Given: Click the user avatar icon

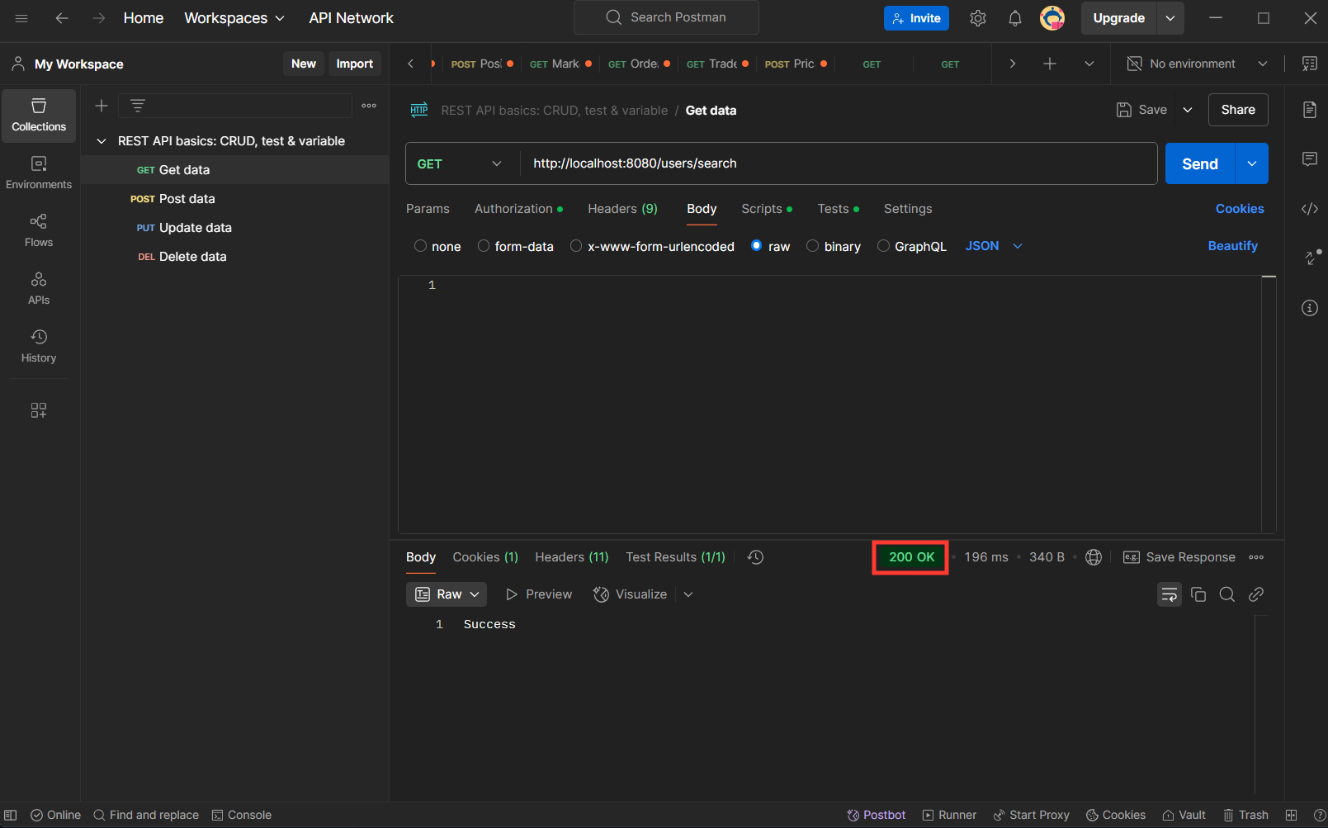Looking at the screenshot, I should pos(1052,18).
